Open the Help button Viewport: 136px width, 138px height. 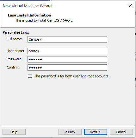click(x=14, y=132)
